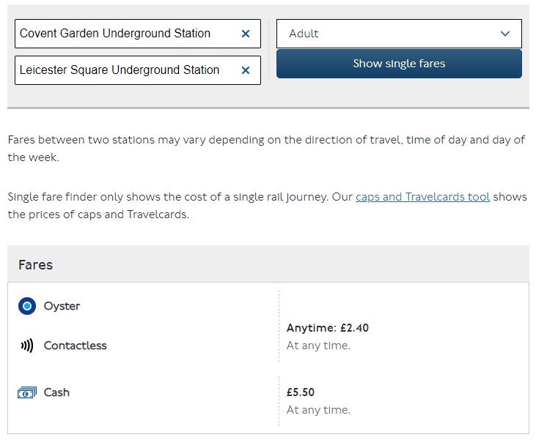This screenshot has width=536, height=440.
Task: Clear the Covent Garden station field
Action: click(246, 34)
